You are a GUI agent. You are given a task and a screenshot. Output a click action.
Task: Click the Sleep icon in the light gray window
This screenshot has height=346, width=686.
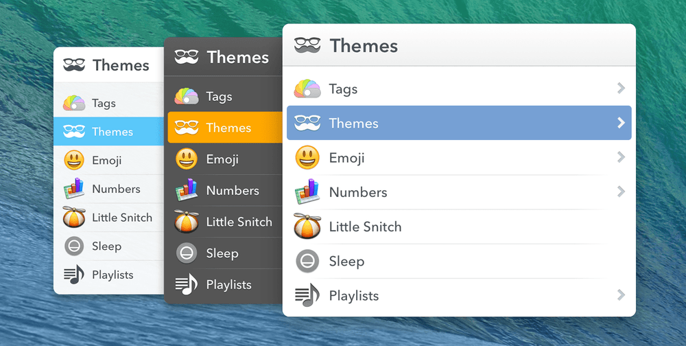[74, 246]
